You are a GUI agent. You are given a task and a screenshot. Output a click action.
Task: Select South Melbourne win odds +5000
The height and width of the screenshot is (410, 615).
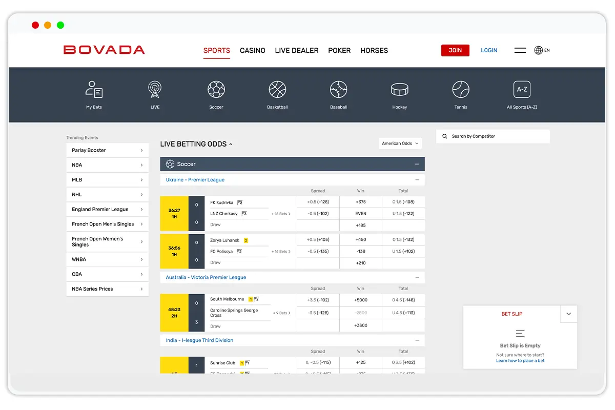click(x=361, y=300)
